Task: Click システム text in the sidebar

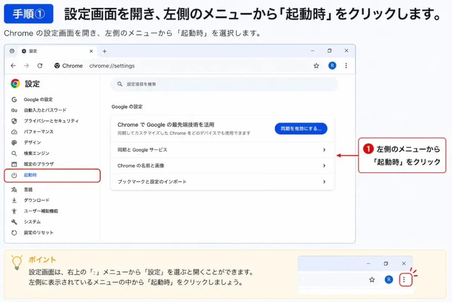Action: [x=32, y=222]
